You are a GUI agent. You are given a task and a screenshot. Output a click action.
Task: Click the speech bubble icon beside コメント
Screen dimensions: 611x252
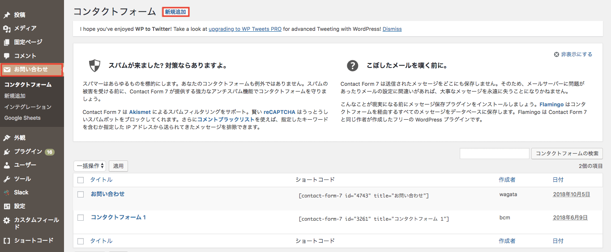7,56
